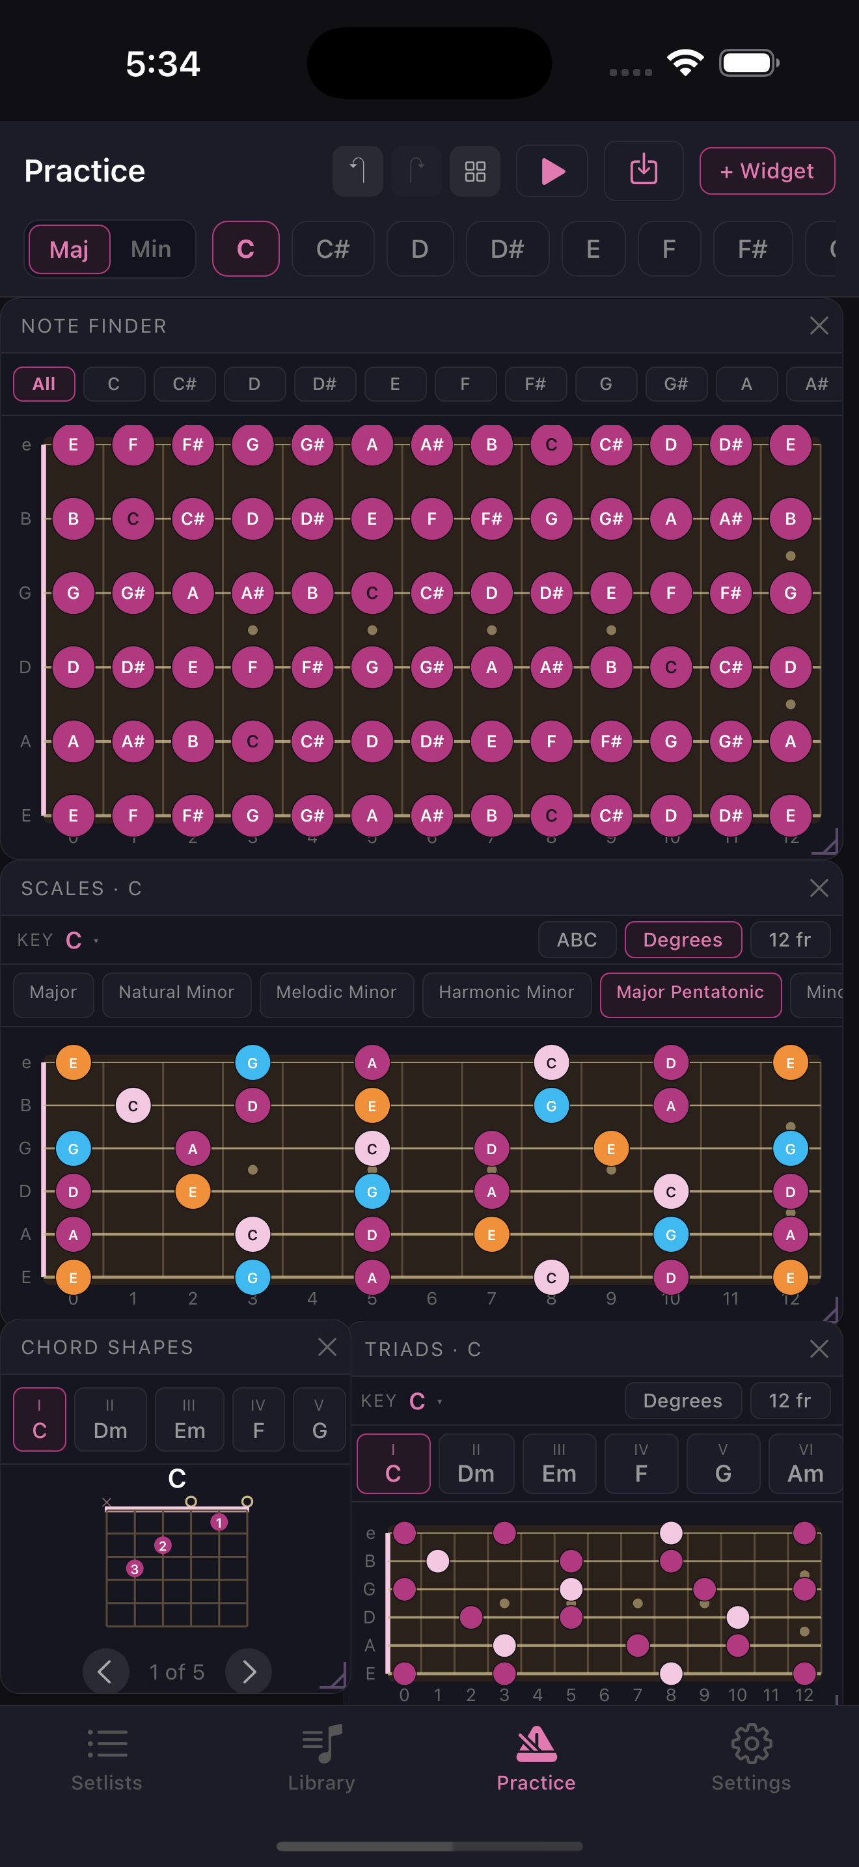Viewport: 859px width, 1867px height.
Task: Grab Note Finder resize corner handle
Action: pos(826,842)
